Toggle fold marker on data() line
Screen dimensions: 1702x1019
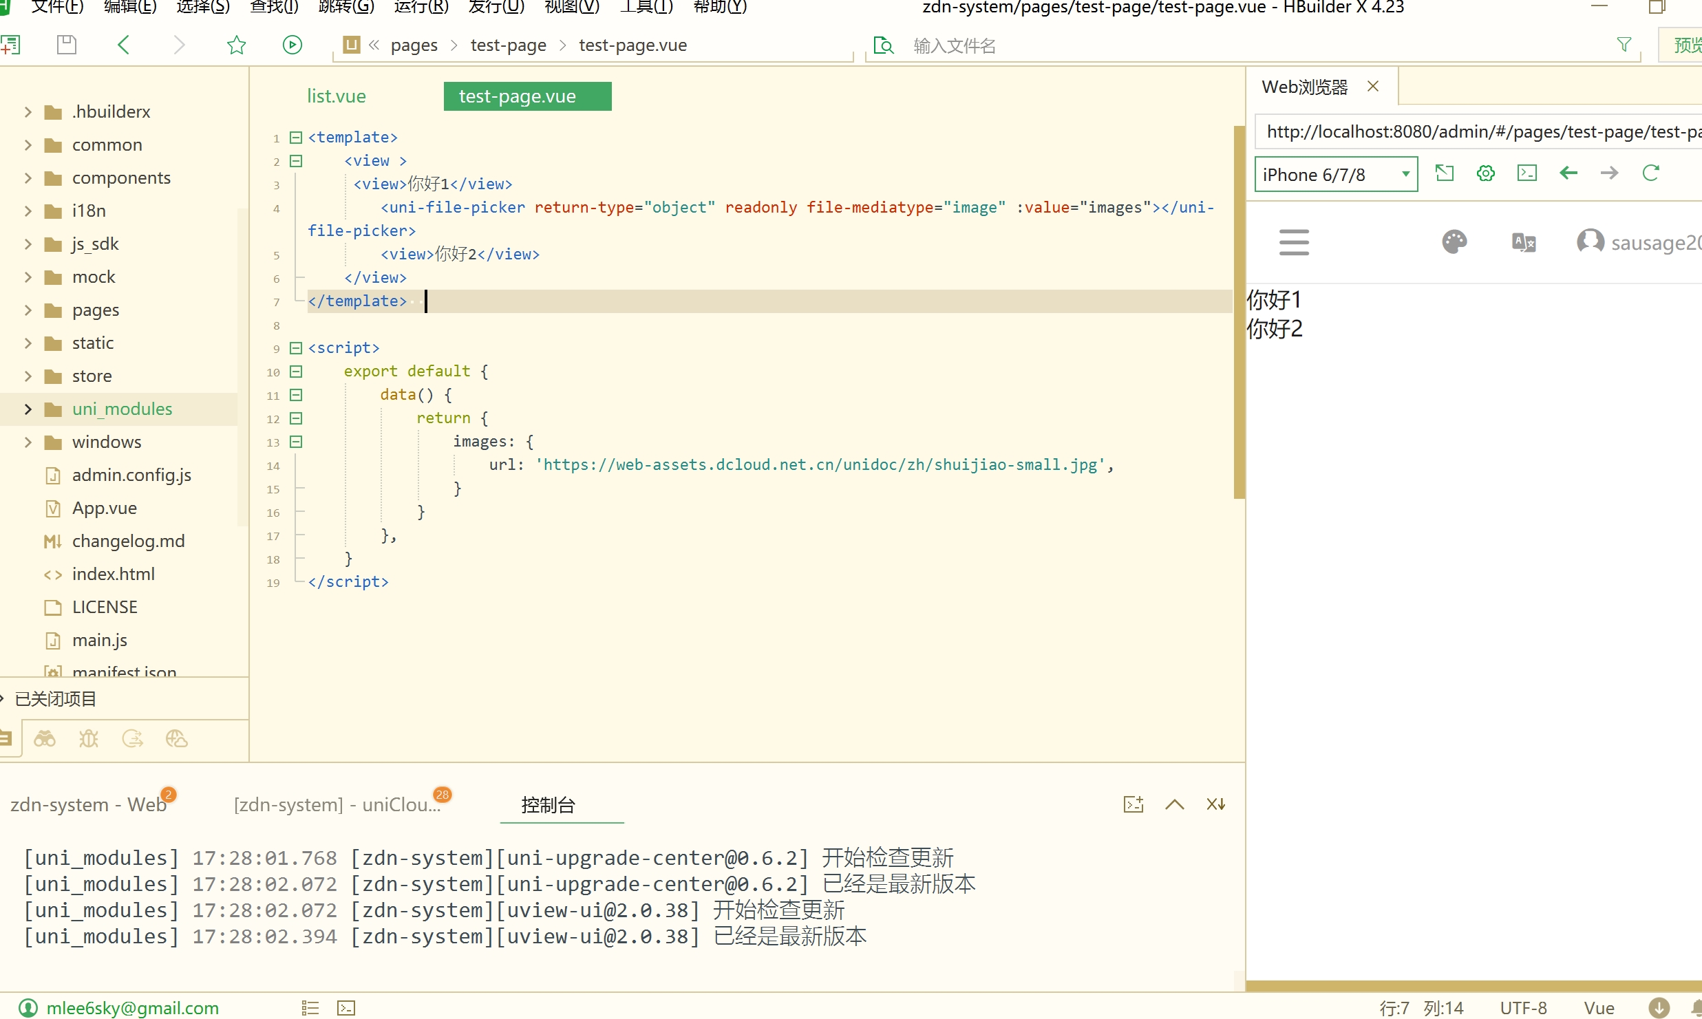pyautogui.click(x=296, y=395)
